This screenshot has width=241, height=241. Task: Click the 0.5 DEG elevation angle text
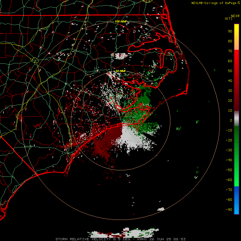click(122, 239)
